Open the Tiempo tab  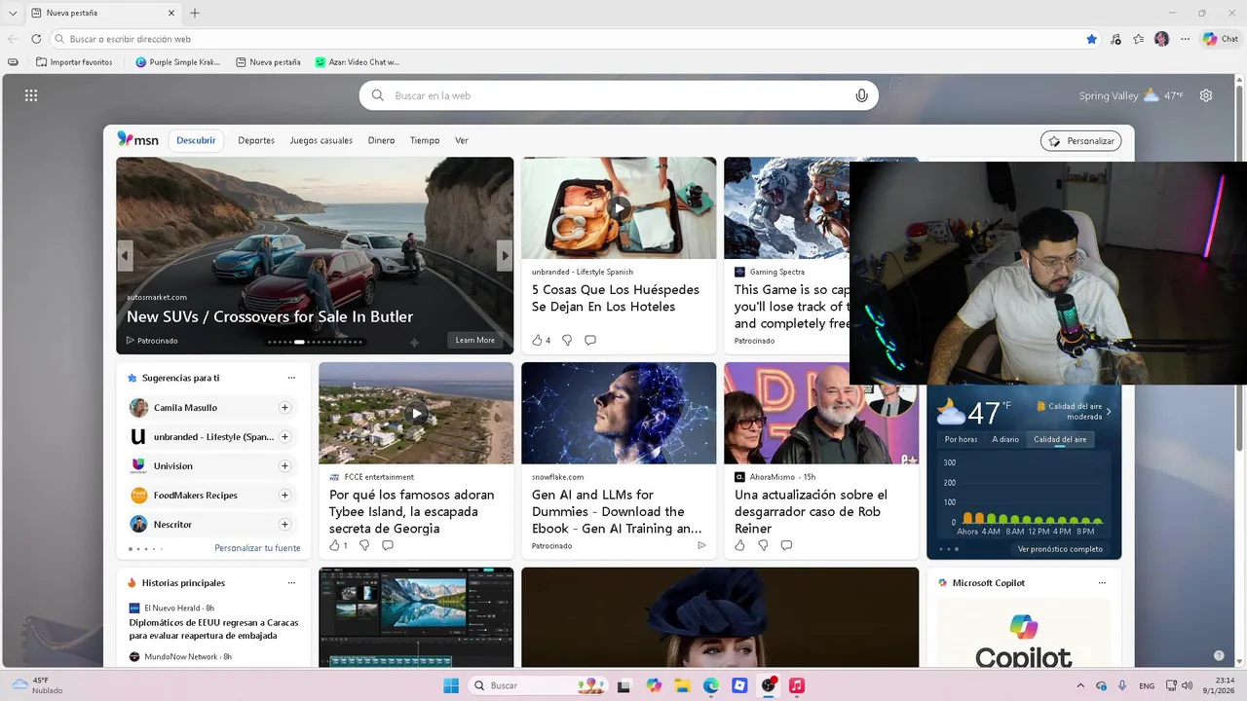[425, 140]
